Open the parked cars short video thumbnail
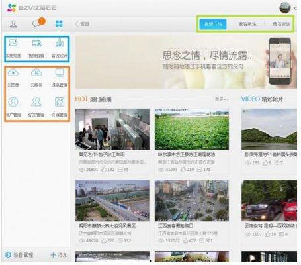The height and width of the screenshot is (265, 301). pyautogui.click(x=269, y=201)
